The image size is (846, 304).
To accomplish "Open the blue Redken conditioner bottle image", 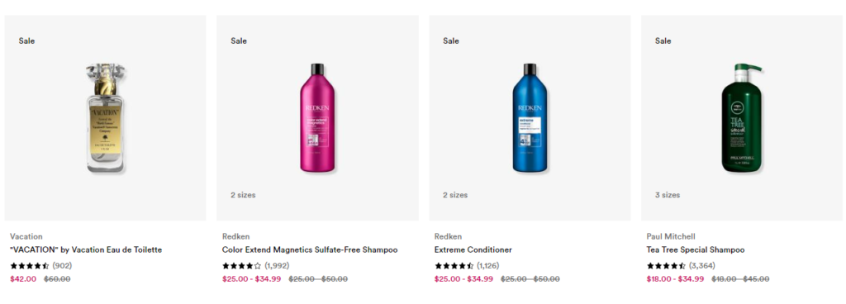I will point(530,118).
